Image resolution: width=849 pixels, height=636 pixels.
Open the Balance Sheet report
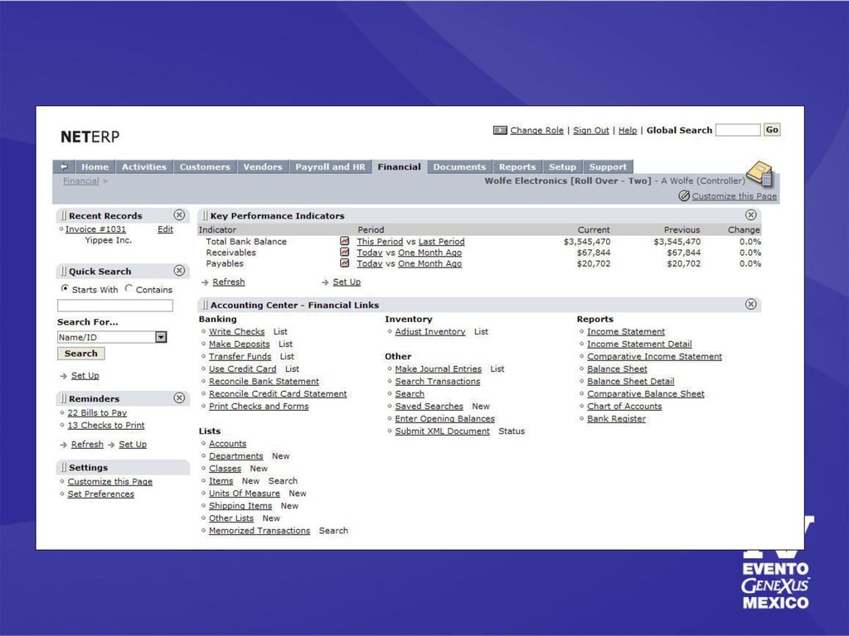(x=617, y=369)
